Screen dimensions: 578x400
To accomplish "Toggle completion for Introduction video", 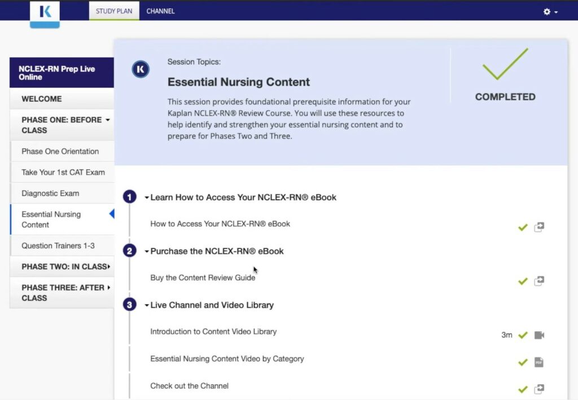I will [523, 335].
